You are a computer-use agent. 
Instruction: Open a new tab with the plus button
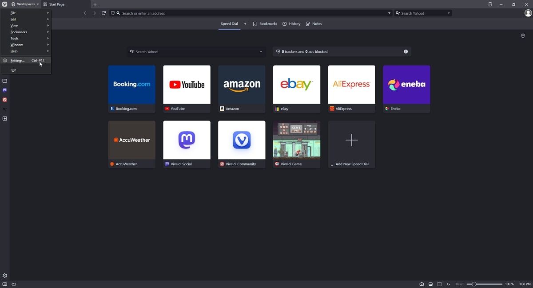95,4
